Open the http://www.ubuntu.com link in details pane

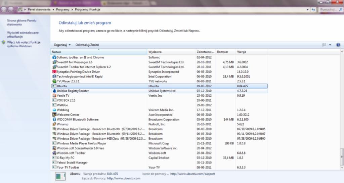tap(124, 178)
